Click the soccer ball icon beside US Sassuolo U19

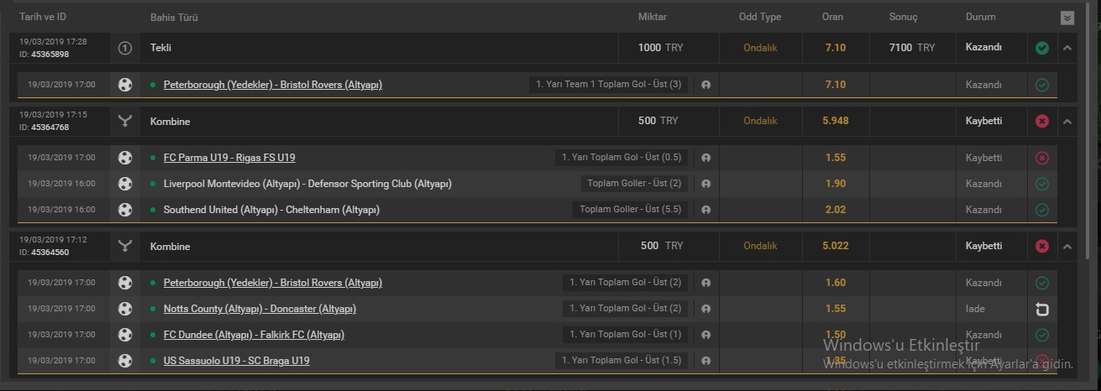125,361
